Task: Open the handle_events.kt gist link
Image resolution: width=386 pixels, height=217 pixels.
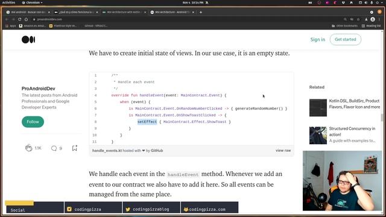Action: pyautogui.click(x=107, y=151)
